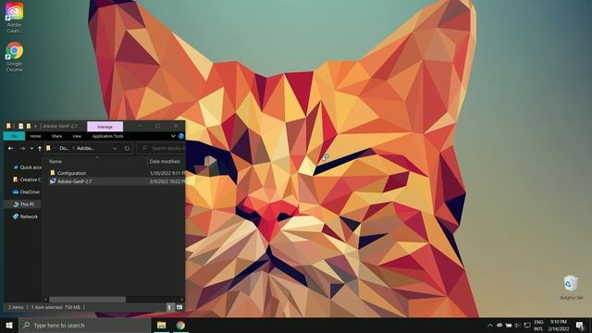Click the Forward arrow in File Explorer

coord(22,148)
